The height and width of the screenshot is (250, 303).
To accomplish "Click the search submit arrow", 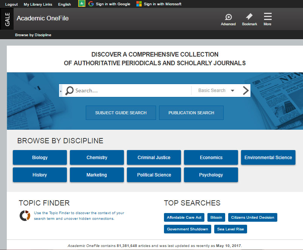I will pos(246,90).
